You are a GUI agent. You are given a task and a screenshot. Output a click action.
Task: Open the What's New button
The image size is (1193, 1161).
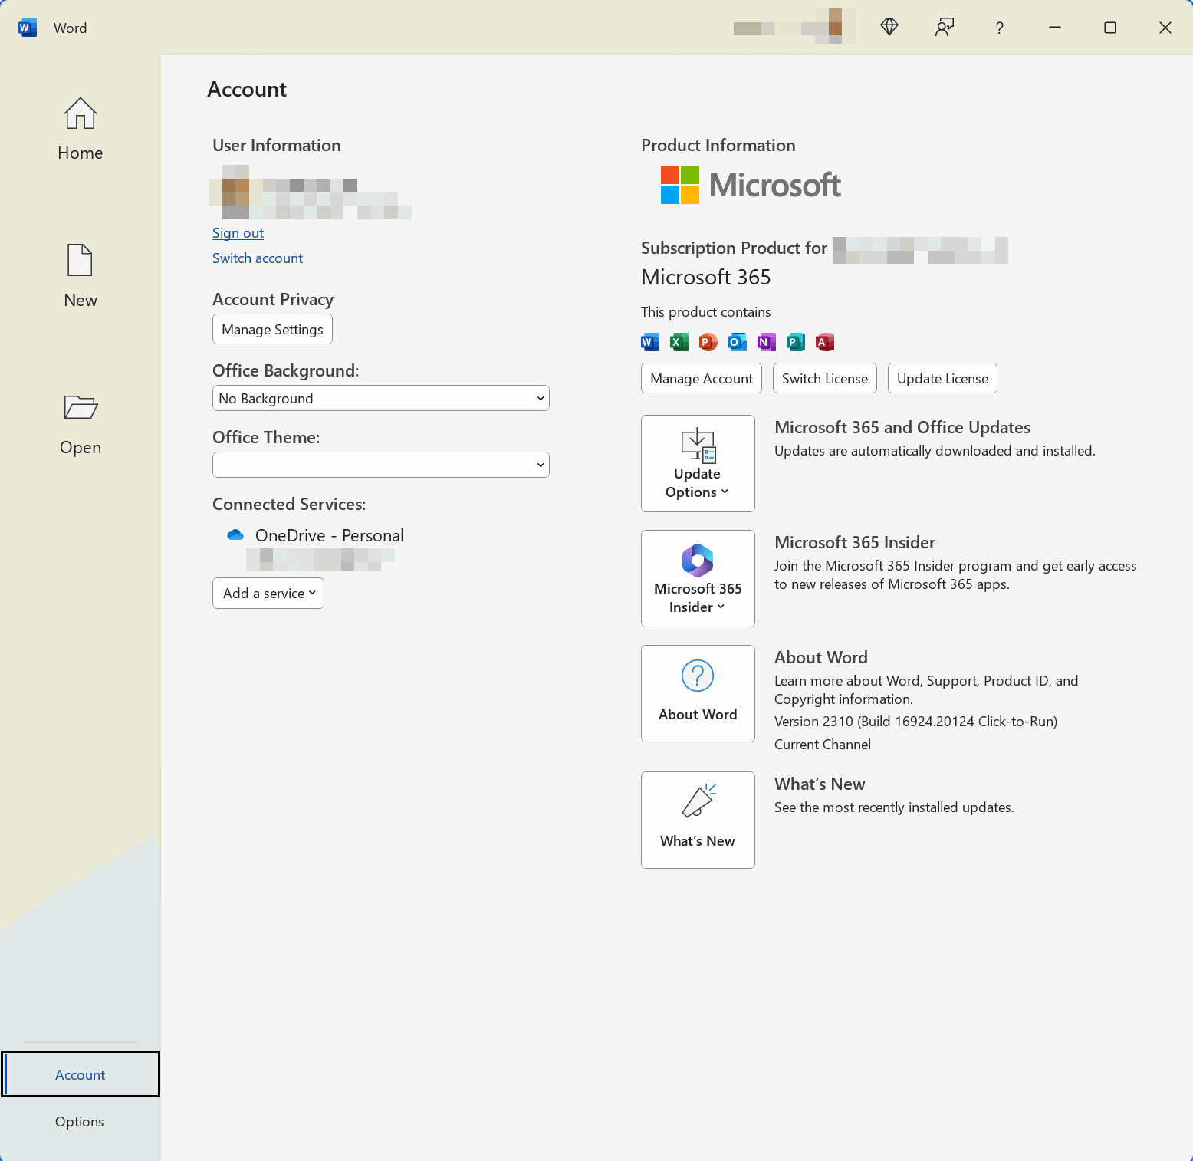[698, 820]
